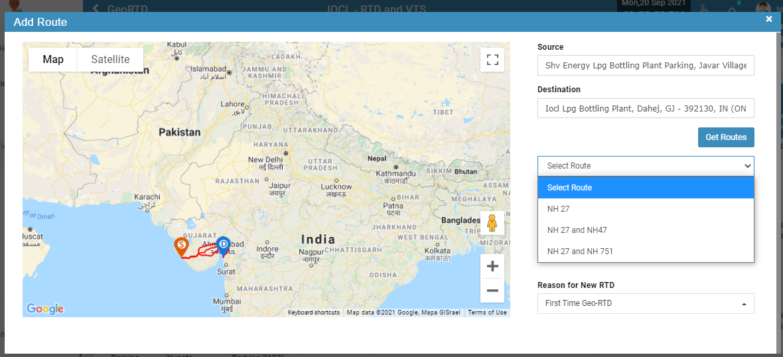Open the Terms of Use link
Screen dimensions: 783x357
click(487, 313)
